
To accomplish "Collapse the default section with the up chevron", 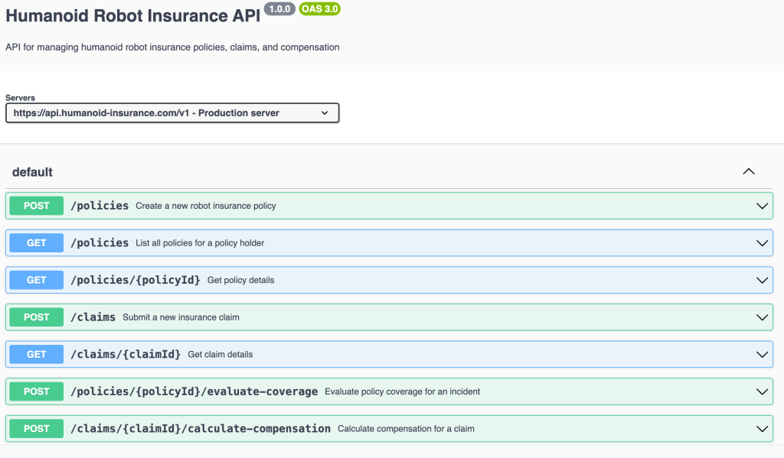I will pyautogui.click(x=749, y=172).
